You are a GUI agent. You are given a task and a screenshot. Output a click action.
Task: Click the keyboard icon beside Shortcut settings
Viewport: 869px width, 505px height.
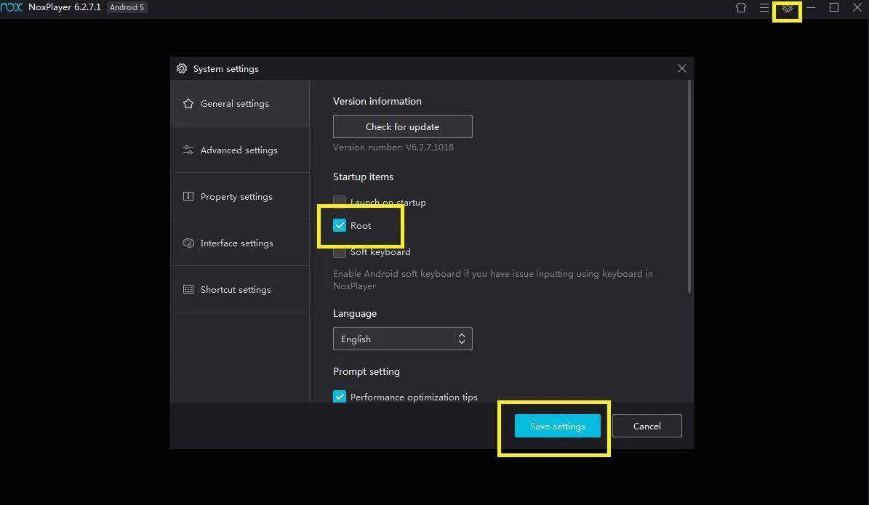(x=188, y=290)
